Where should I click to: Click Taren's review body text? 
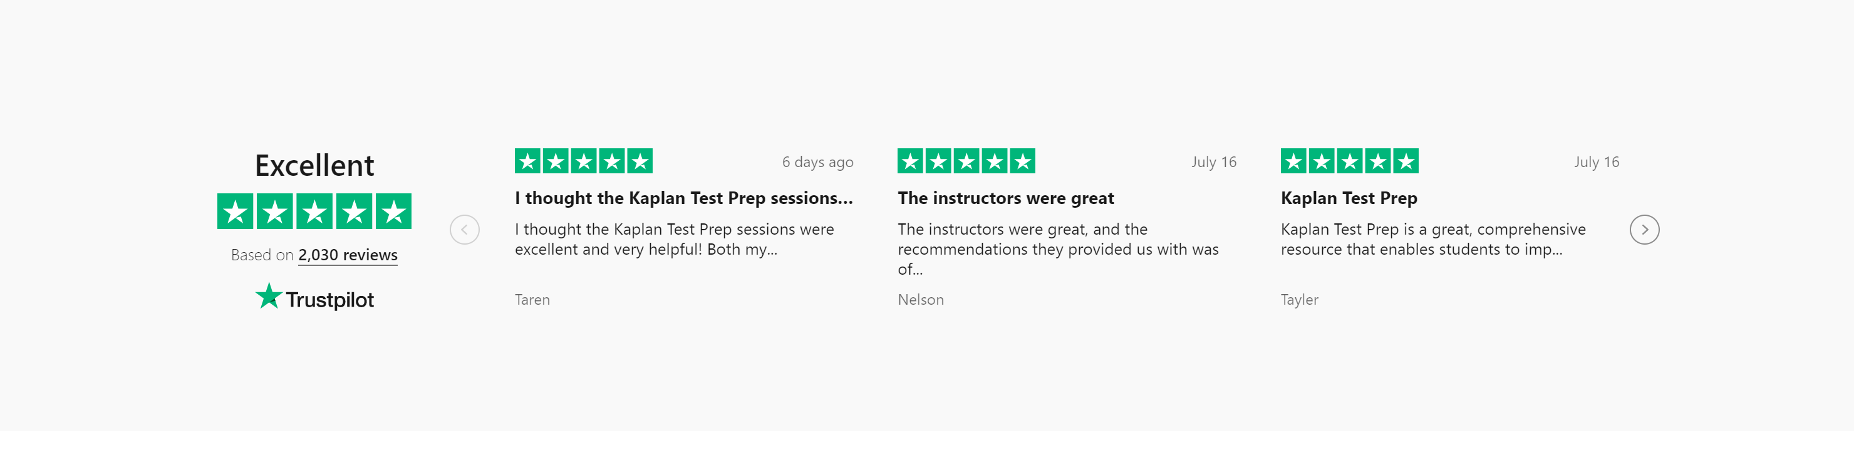[x=674, y=240]
